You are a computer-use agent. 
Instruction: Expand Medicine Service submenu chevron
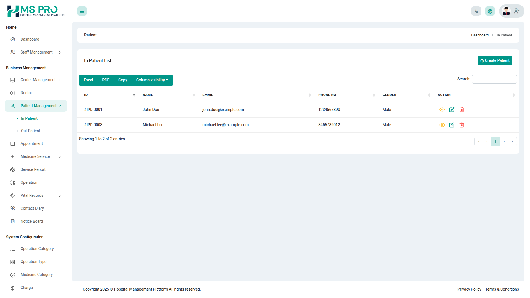point(60,157)
